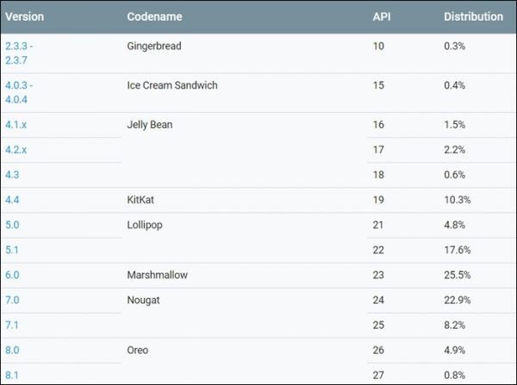Viewport: 517px width, 385px height.
Task: Select the Marshmallow codename cell
Action: click(x=157, y=275)
